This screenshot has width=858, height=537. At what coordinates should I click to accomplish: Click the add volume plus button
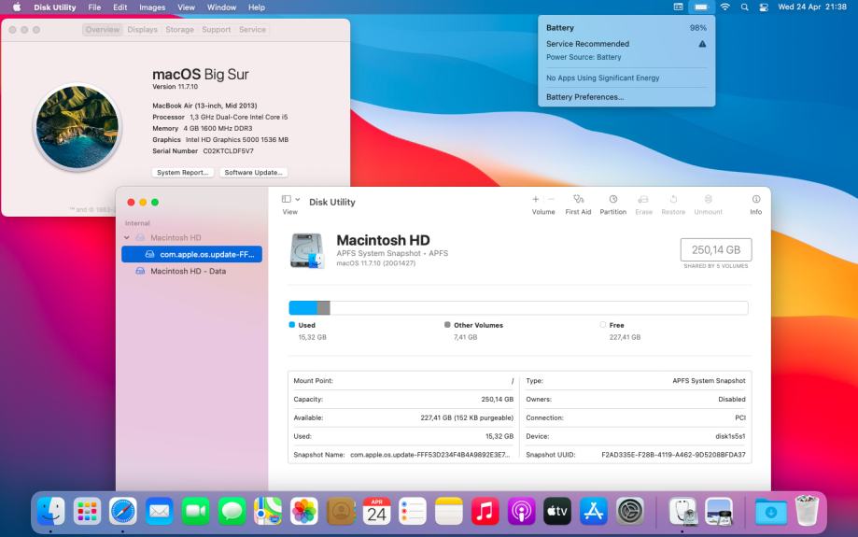pyautogui.click(x=536, y=199)
